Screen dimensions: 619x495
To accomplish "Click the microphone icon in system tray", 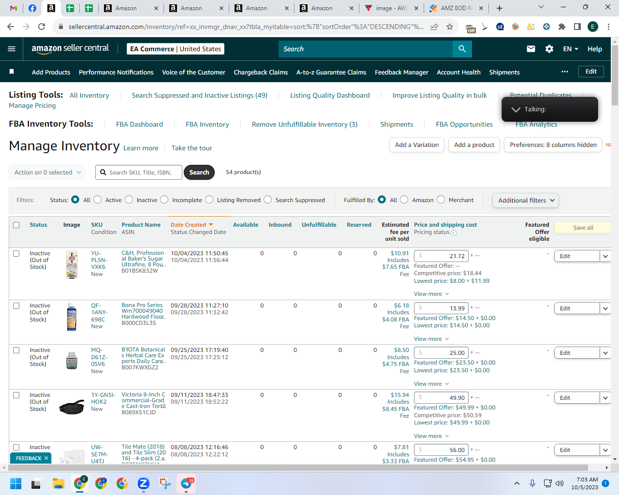I will 532,483.
